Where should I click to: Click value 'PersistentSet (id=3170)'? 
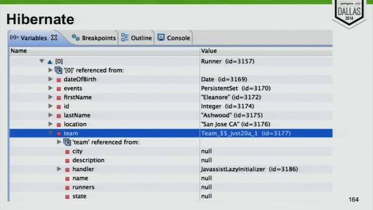235,88
